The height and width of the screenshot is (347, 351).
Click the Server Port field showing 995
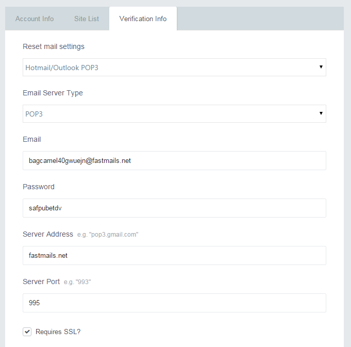(174, 303)
